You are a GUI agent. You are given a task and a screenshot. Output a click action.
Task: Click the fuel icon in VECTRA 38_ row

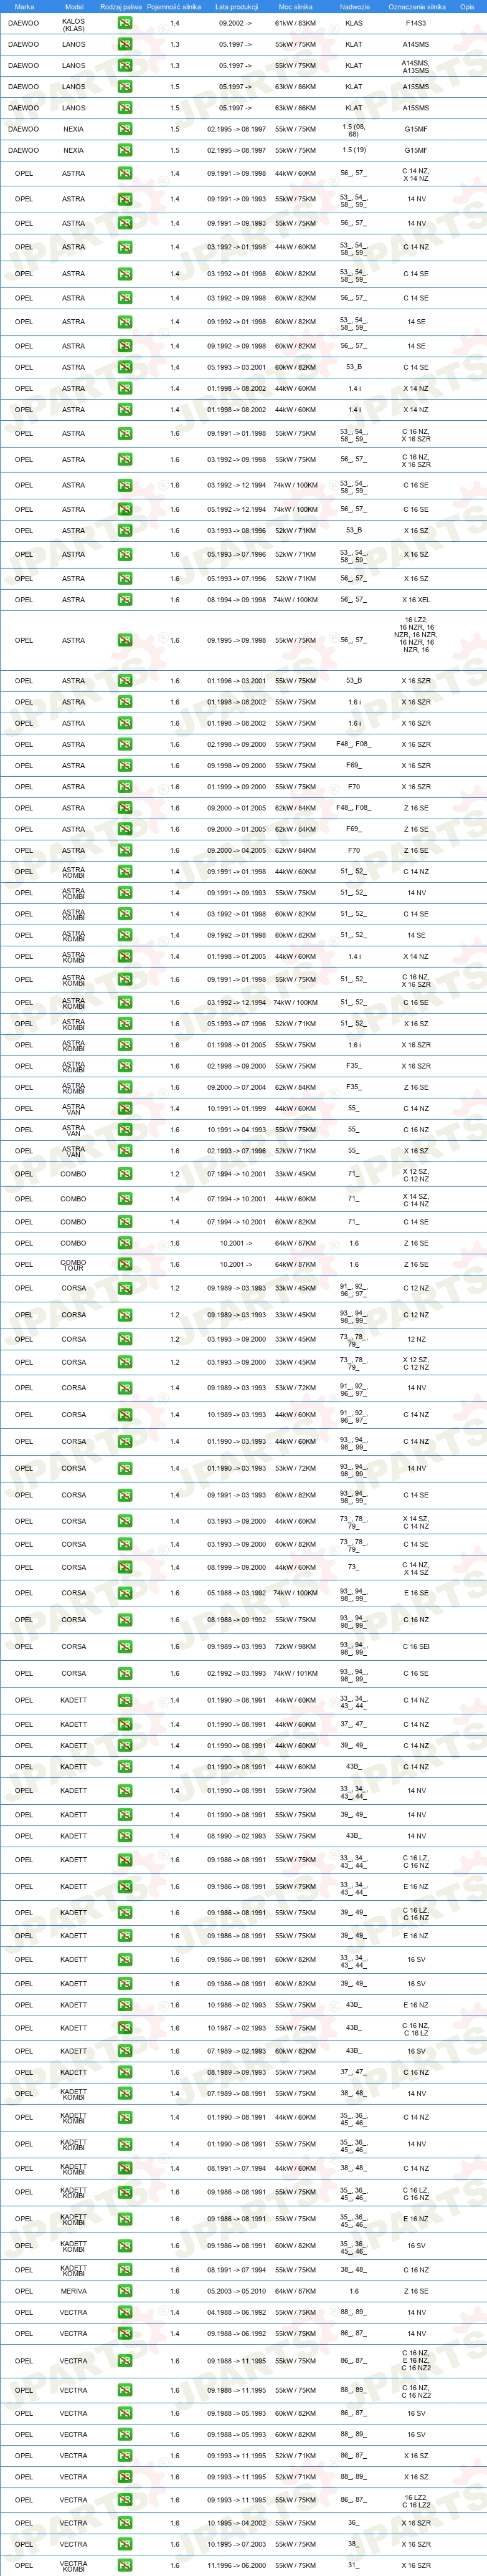click(125, 2544)
